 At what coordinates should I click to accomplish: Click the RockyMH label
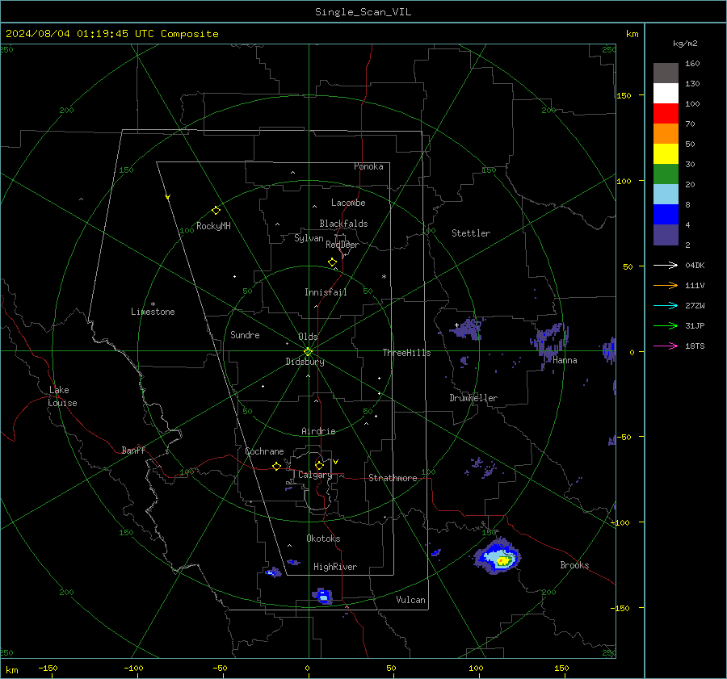click(213, 226)
